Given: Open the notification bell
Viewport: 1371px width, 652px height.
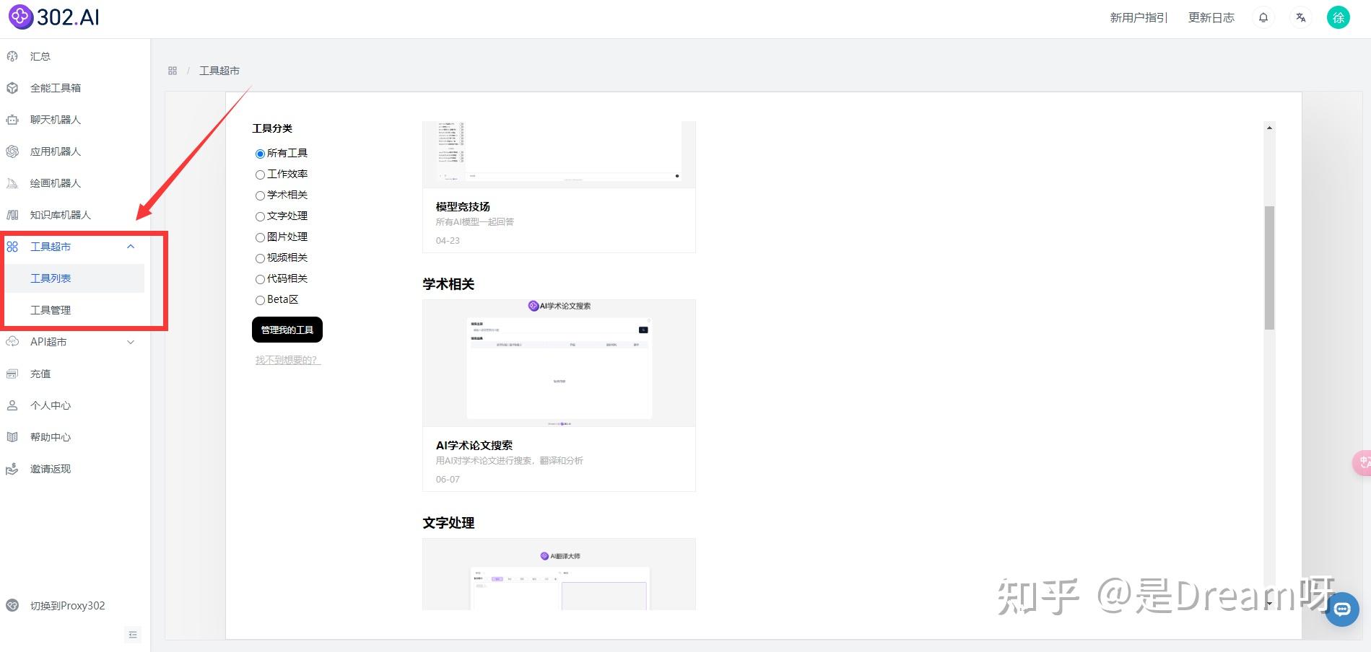Looking at the screenshot, I should click(1263, 18).
